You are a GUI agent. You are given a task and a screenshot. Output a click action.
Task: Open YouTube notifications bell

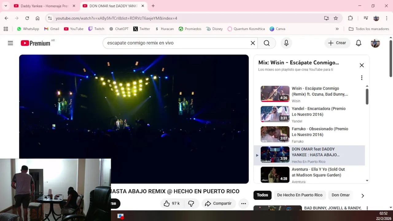[x=358, y=43]
